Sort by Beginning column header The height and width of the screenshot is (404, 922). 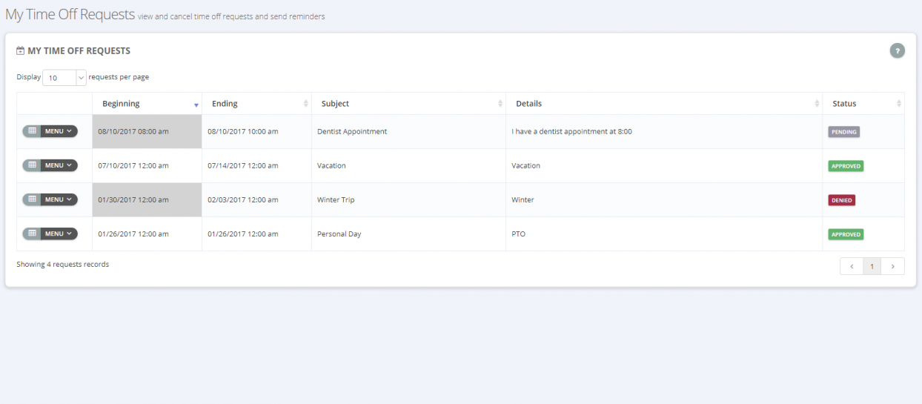pos(147,104)
